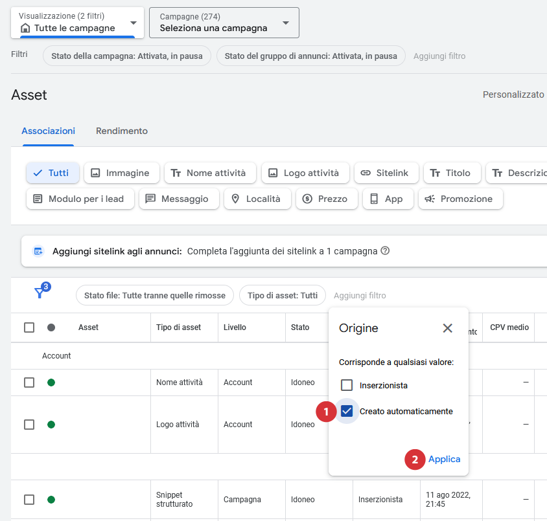Image resolution: width=547 pixels, height=521 pixels.
Task: Open the Stato file filter chip
Action: pyautogui.click(x=155, y=295)
